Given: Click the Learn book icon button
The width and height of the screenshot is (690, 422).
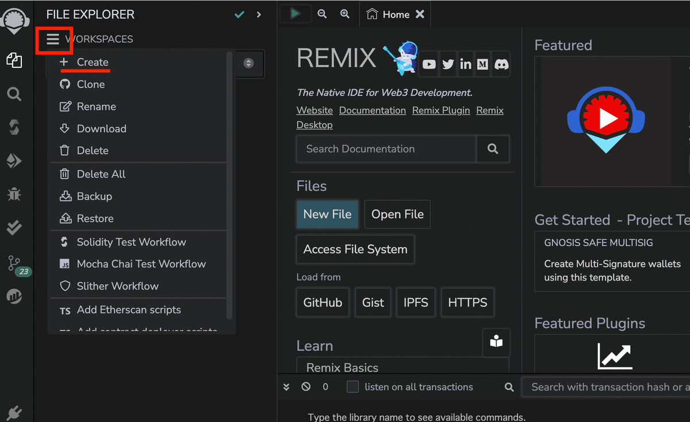Looking at the screenshot, I should [x=496, y=342].
